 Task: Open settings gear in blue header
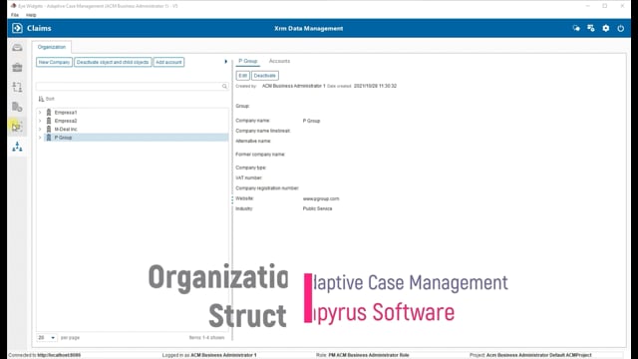pyautogui.click(x=606, y=28)
